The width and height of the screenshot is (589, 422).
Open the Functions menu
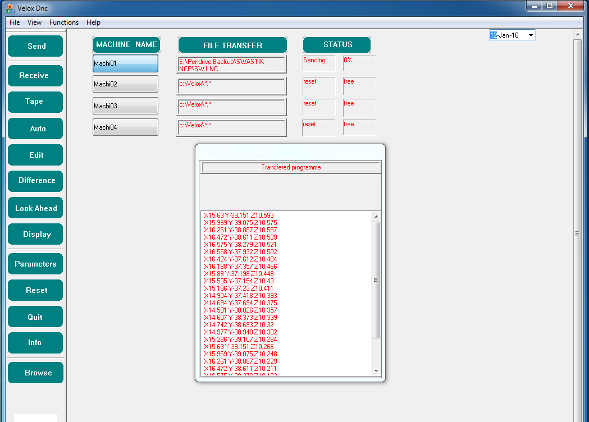point(64,22)
